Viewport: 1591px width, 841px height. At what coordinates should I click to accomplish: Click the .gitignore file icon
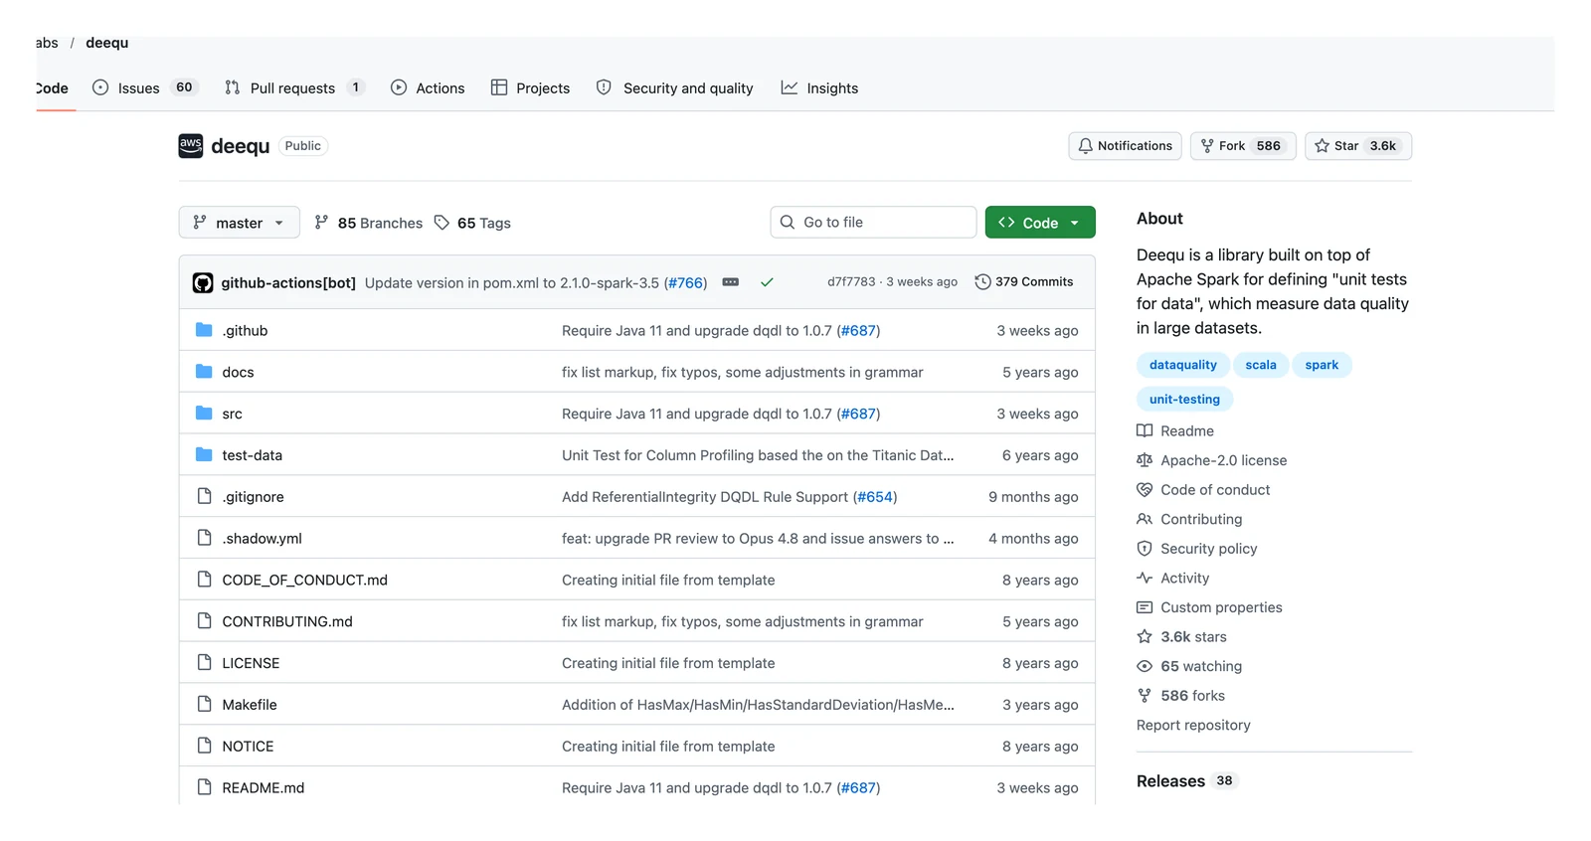click(204, 496)
